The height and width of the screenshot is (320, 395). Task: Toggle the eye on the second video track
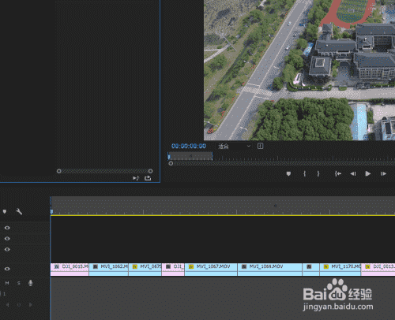(x=7, y=239)
